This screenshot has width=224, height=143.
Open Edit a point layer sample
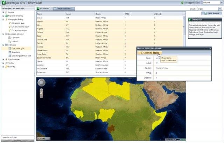(x=18, y=23)
